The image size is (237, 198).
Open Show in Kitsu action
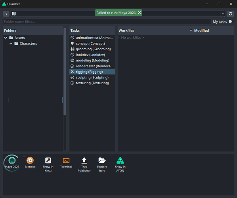pyautogui.click(x=48, y=160)
